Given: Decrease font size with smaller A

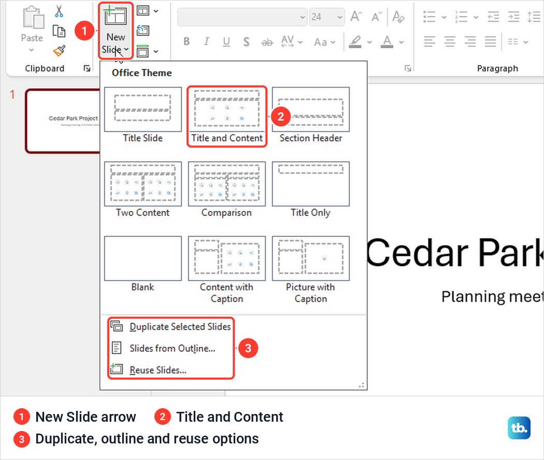Looking at the screenshot, I should coord(377,16).
